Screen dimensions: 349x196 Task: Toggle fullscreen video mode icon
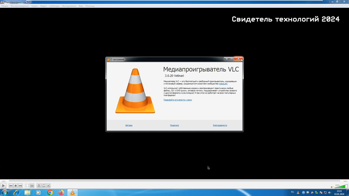[x=27, y=186]
